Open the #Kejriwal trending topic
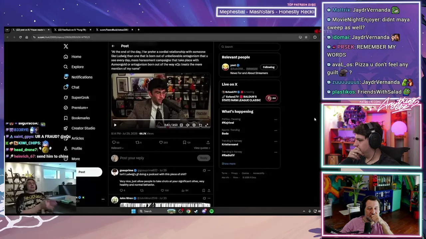 pyautogui.click(x=228, y=123)
